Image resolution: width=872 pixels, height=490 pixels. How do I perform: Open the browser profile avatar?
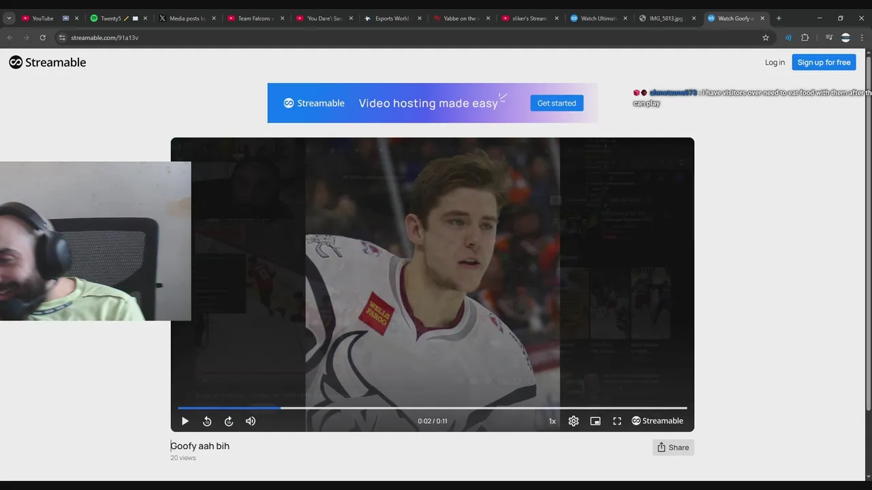click(x=845, y=37)
